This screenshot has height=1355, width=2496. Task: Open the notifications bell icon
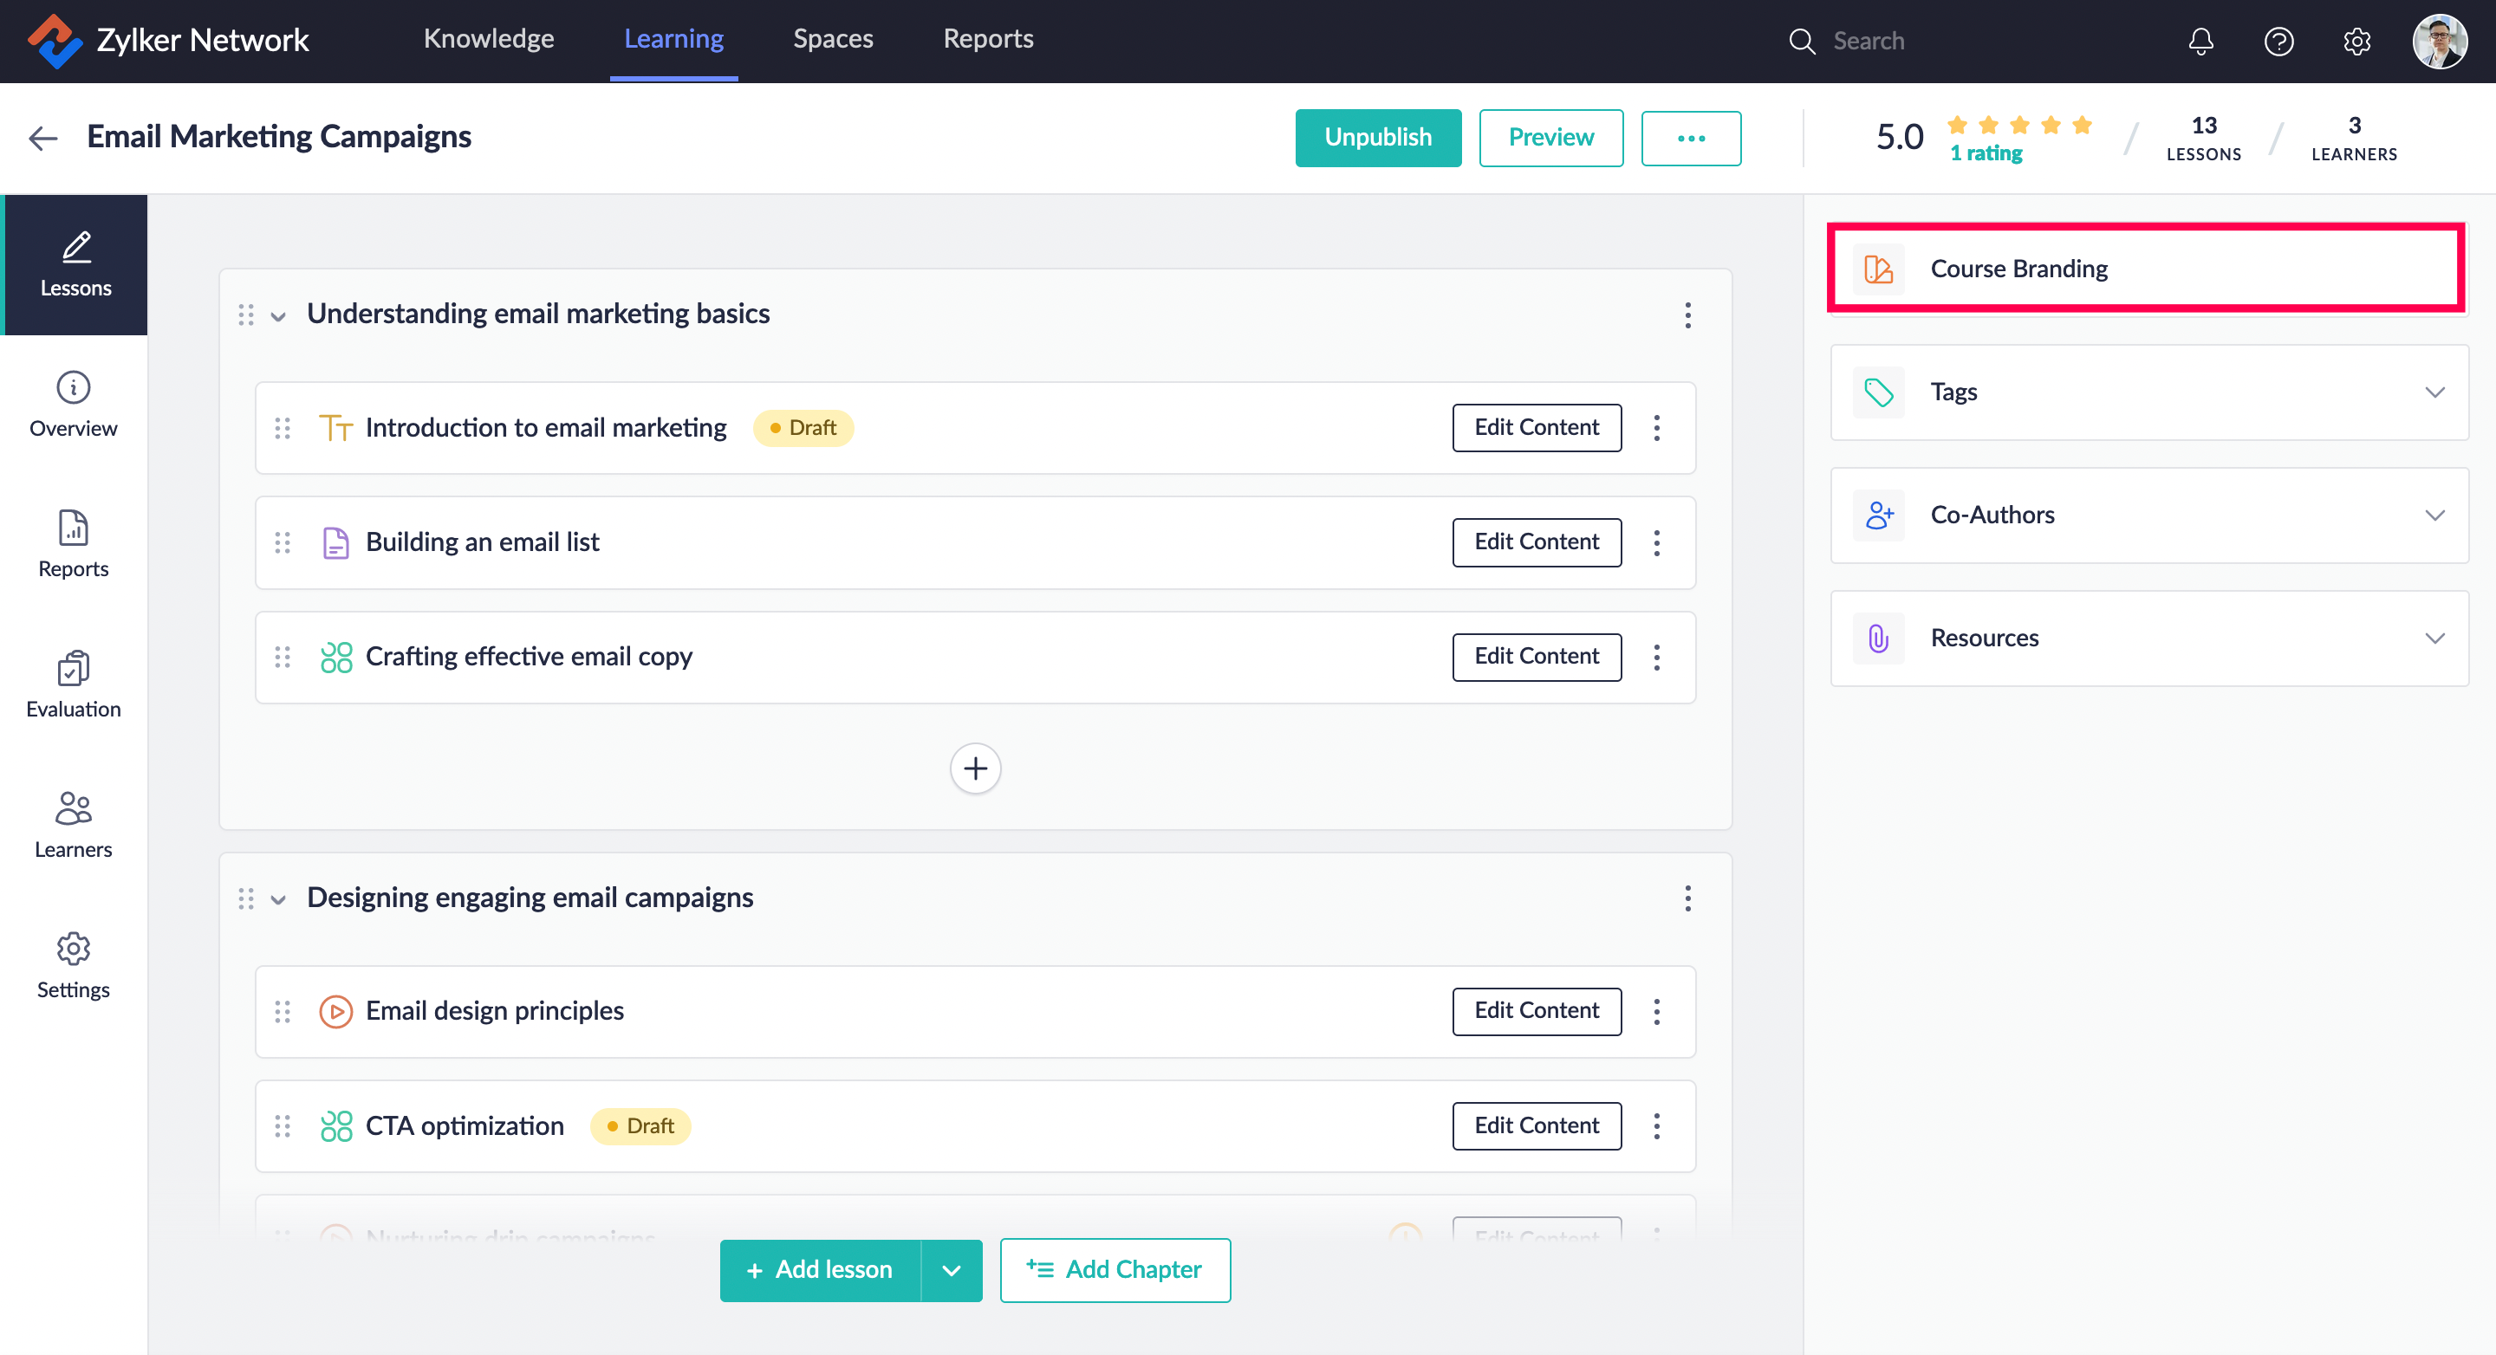point(2200,41)
